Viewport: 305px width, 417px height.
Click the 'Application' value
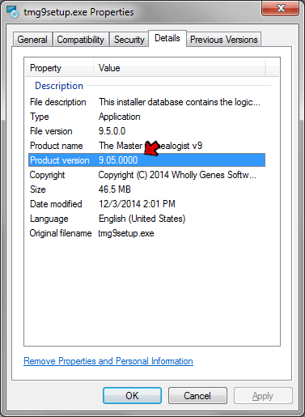[120, 117]
